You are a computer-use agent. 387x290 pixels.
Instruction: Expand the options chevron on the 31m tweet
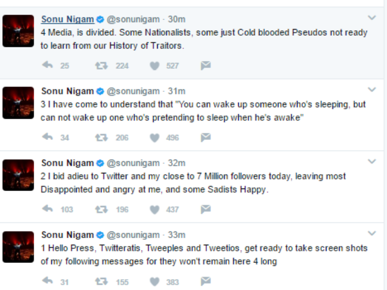click(372, 89)
